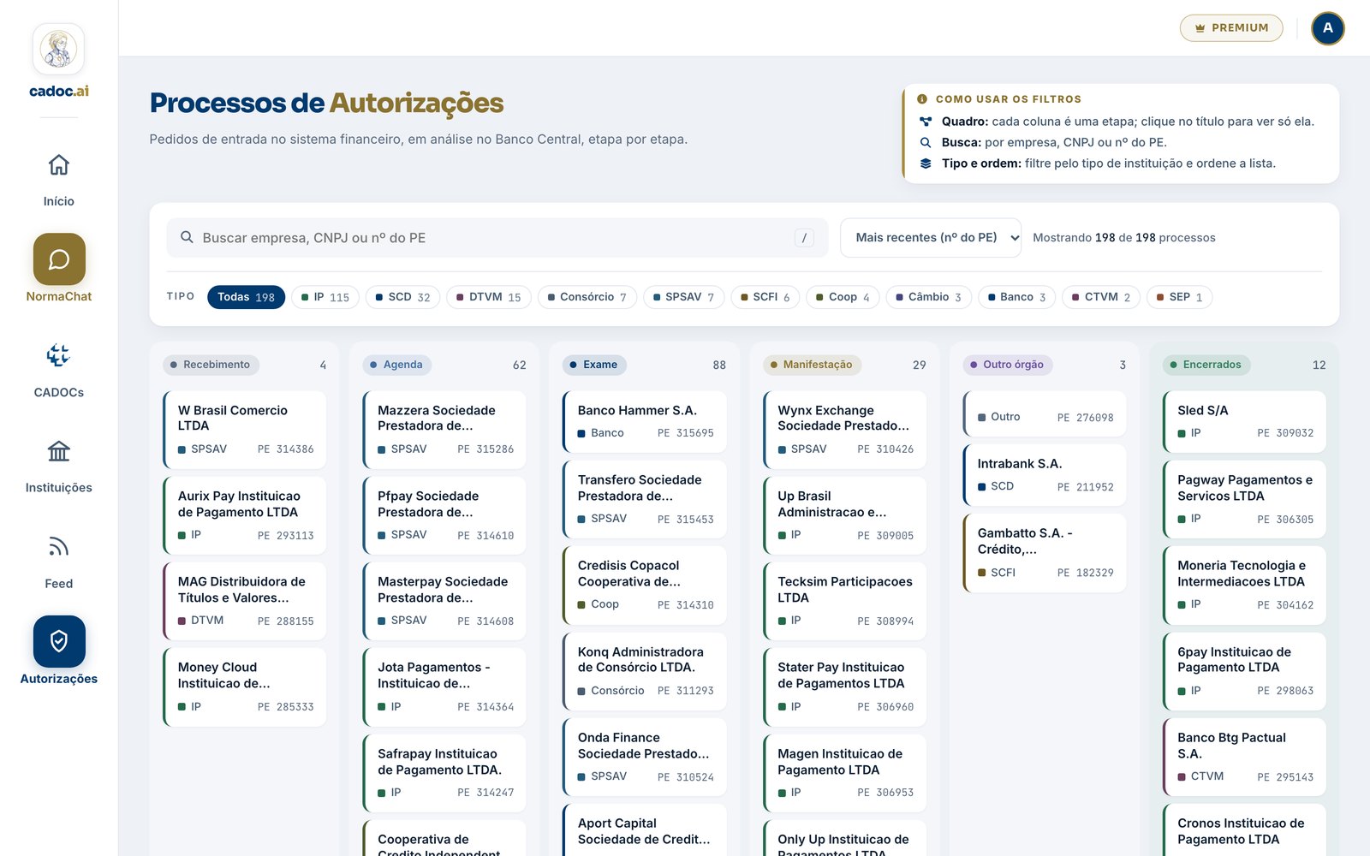Show only the Exame column
The width and height of the screenshot is (1370, 856).
pyautogui.click(x=595, y=365)
